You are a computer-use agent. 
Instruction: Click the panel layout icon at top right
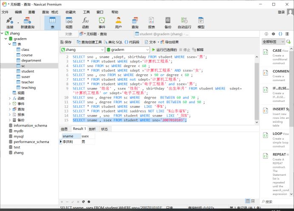coord(287,34)
